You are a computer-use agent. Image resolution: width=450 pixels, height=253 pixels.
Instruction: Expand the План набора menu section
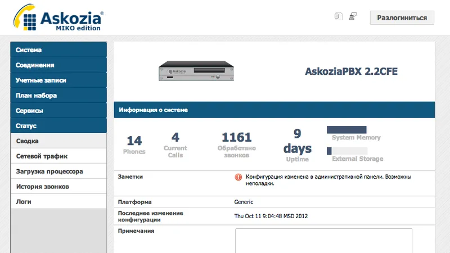[58, 95]
